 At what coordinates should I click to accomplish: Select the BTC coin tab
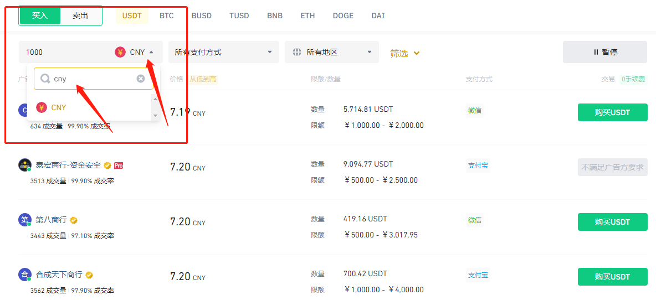click(167, 15)
